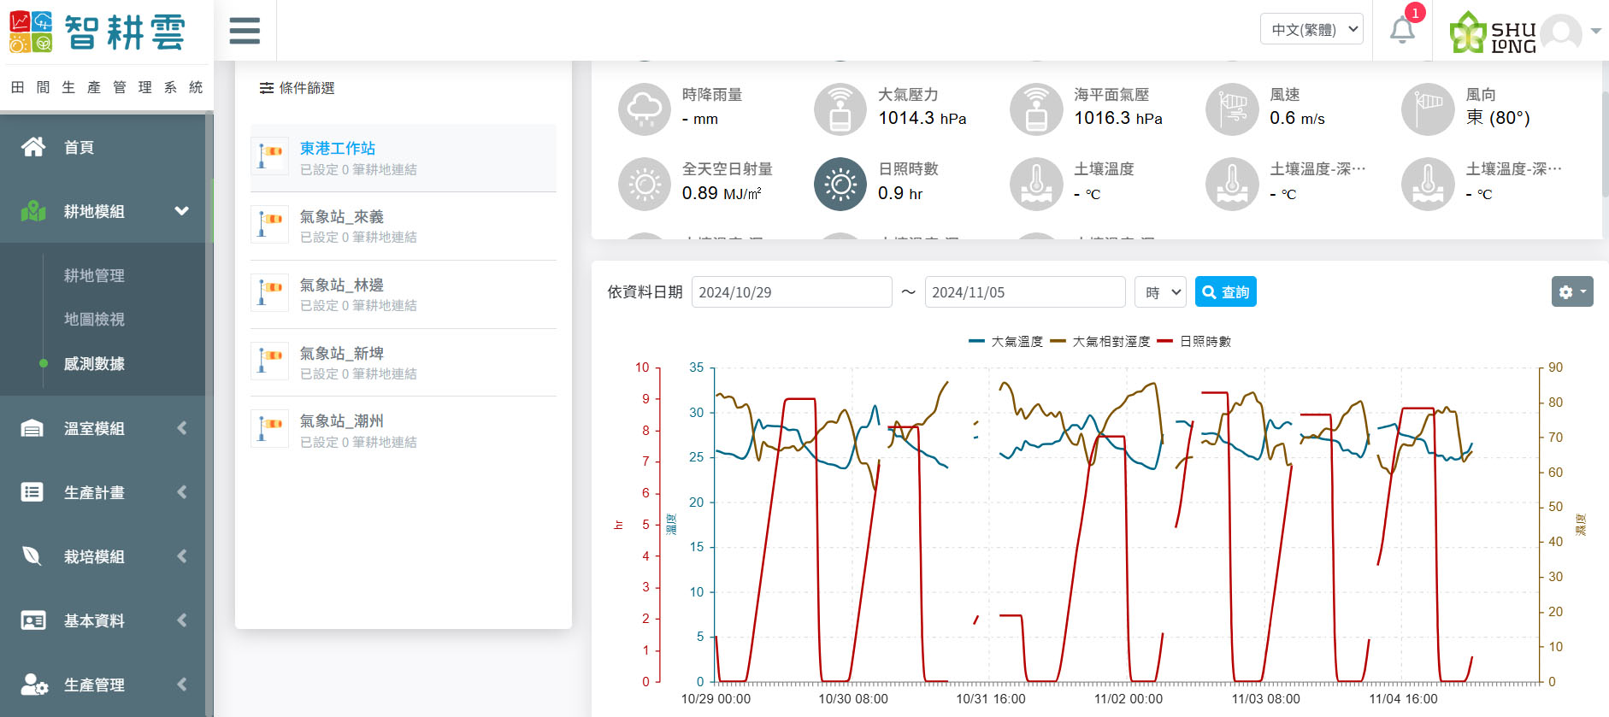Hide the 日照時數 legend series
Image resolution: width=1609 pixels, height=717 pixels.
pyautogui.click(x=1194, y=341)
